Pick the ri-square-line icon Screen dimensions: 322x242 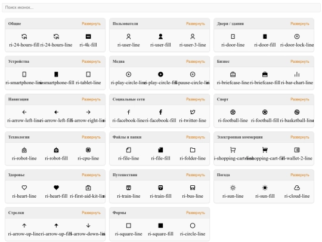(129, 225)
